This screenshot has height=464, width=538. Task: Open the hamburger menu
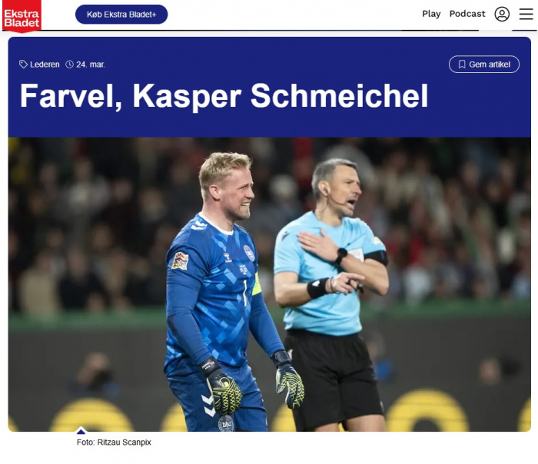click(x=526, y=14)
